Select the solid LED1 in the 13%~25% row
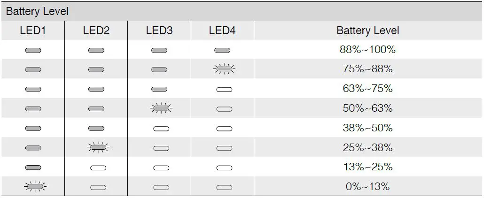The image size is (484, 198). [33, 168]
